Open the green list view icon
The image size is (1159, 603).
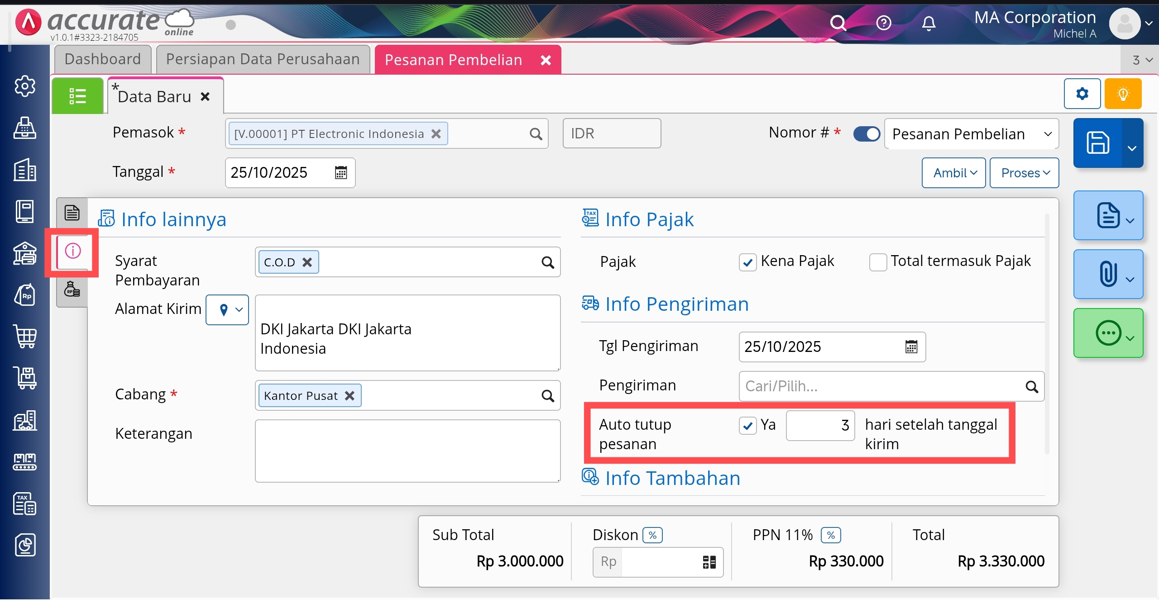pyautogui.click(x=77, y=96)
